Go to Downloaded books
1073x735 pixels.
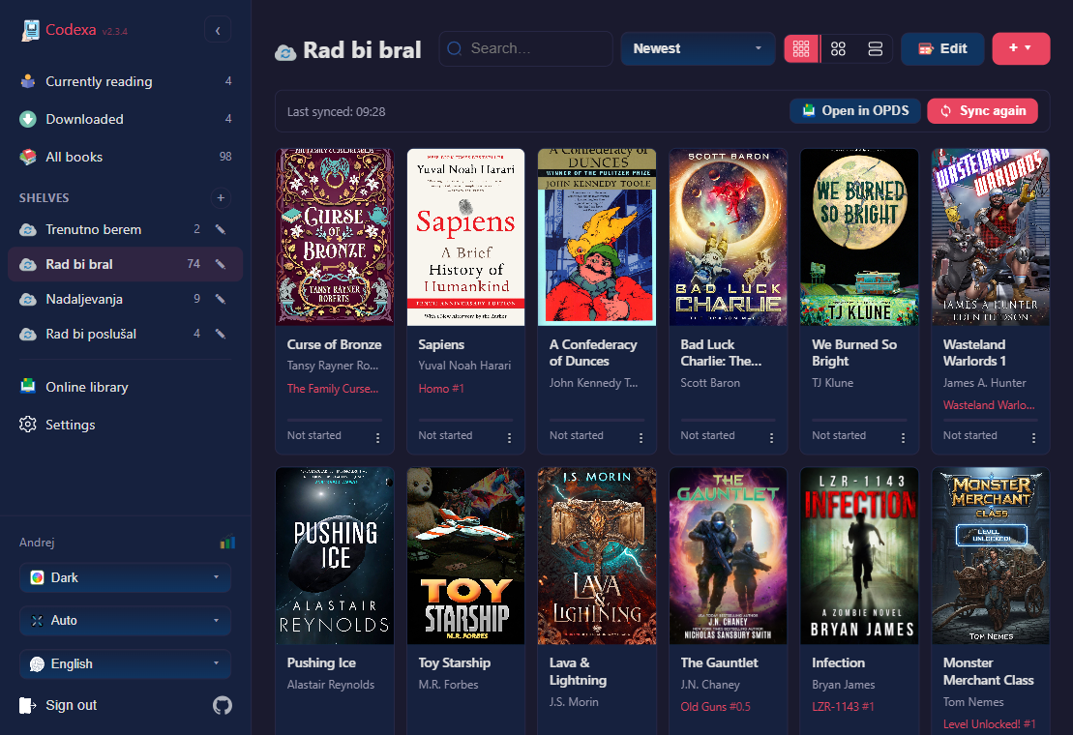125,119
